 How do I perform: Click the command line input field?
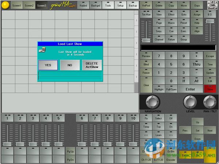178,47
